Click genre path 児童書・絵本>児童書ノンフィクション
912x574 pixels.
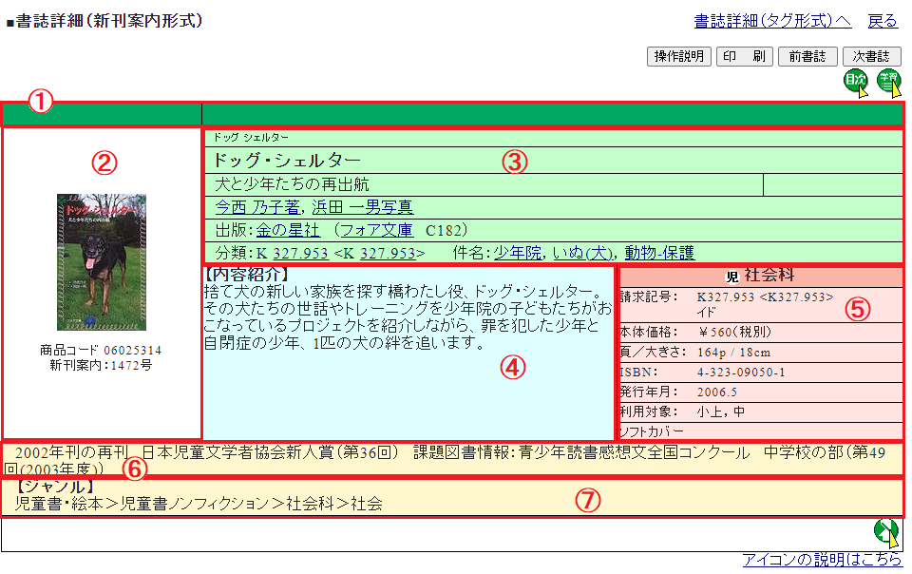pyautogui.click(x=142, y=504)
